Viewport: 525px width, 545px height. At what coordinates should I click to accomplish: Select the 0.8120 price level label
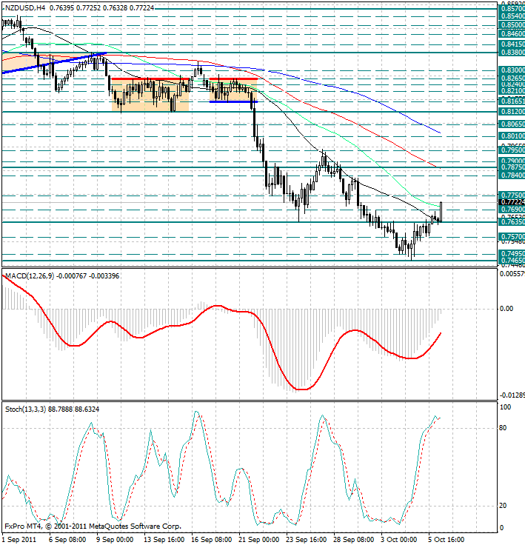[511, 112]
